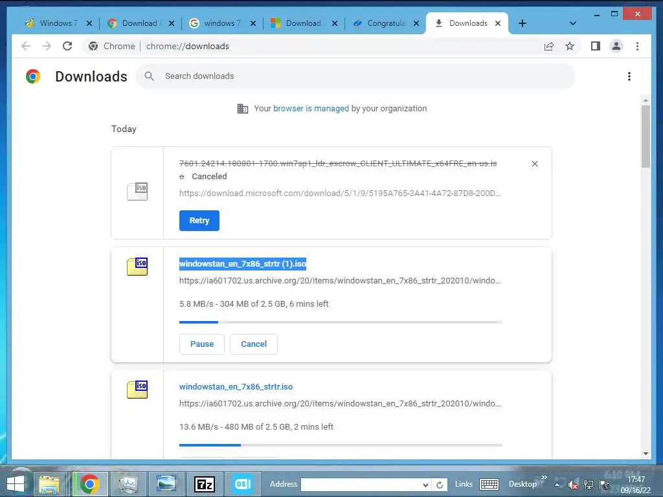Viewport: 663px width, 497px height.
Task: Expand the taskbar Address dropdown arrow
Action: 426,485
